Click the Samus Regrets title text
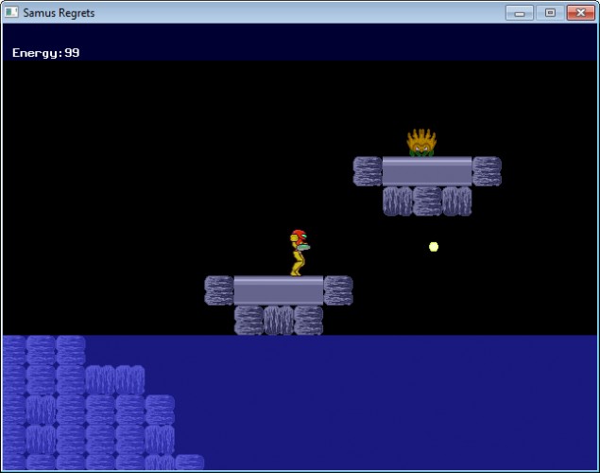 click(x=59, y=13)
